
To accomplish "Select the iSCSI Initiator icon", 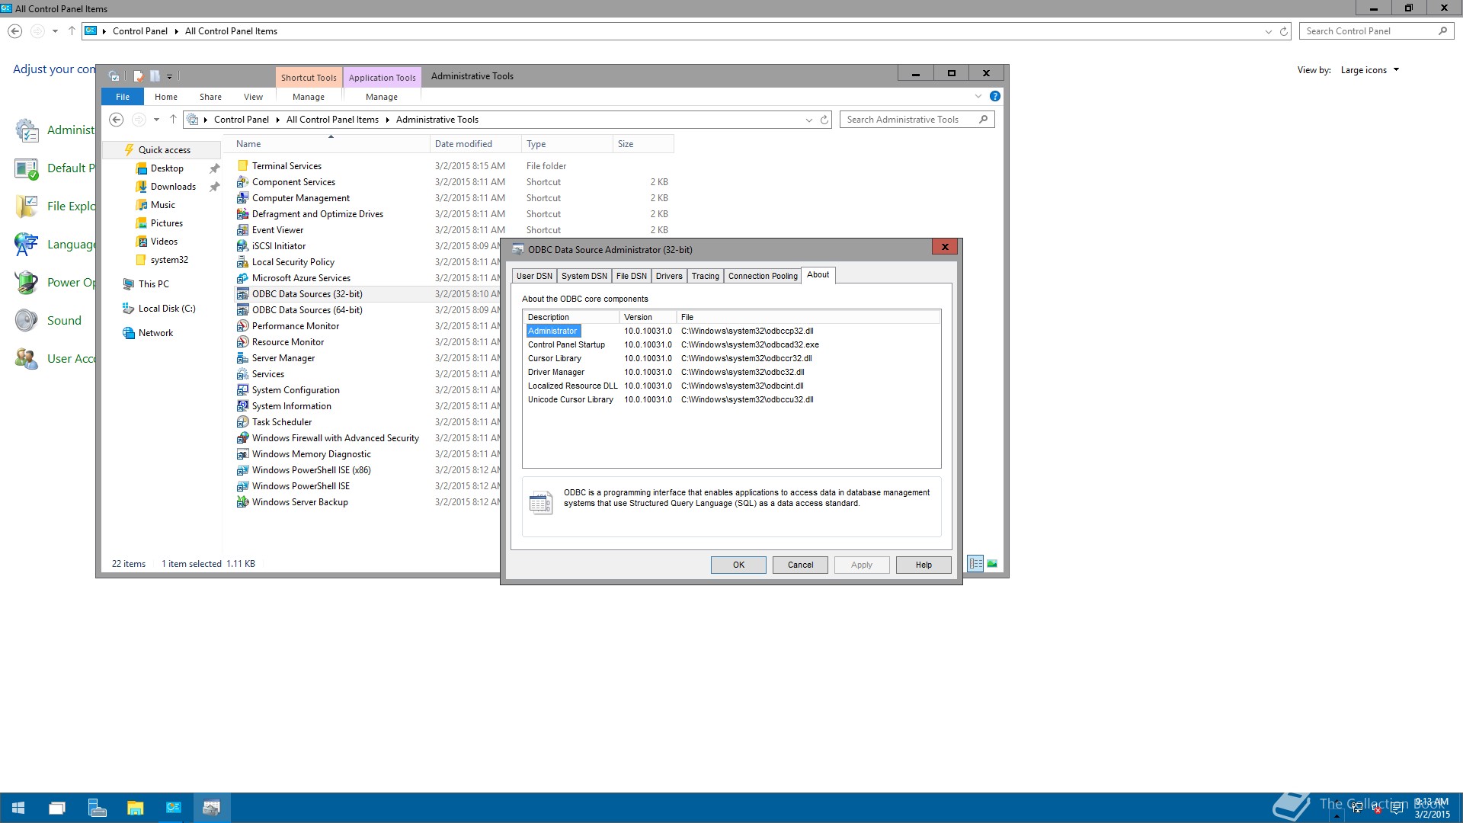I will click(x=242, y=246).
